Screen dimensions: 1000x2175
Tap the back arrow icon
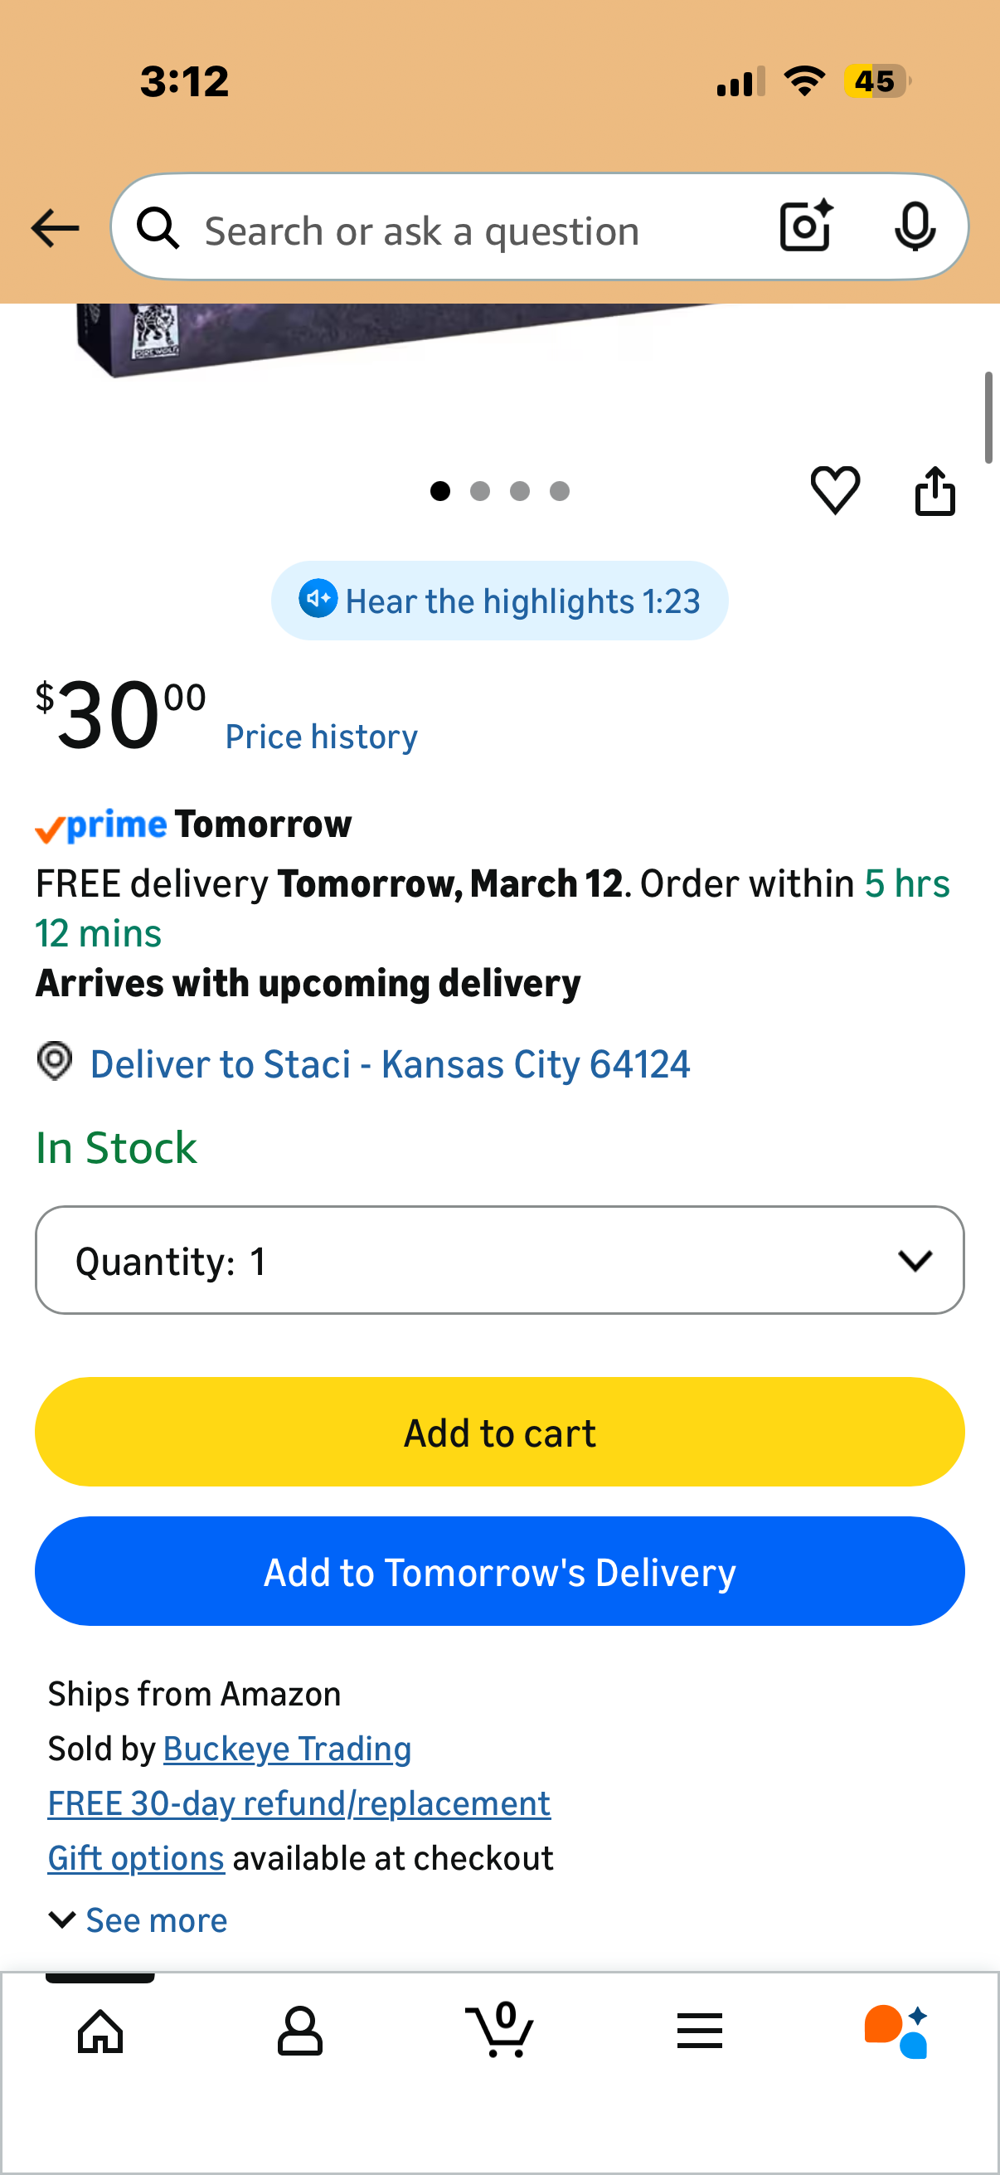55,229
